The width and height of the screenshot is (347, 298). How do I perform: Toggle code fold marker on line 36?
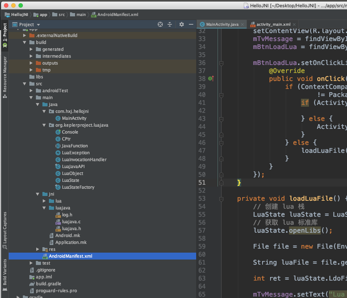(221, 63)
